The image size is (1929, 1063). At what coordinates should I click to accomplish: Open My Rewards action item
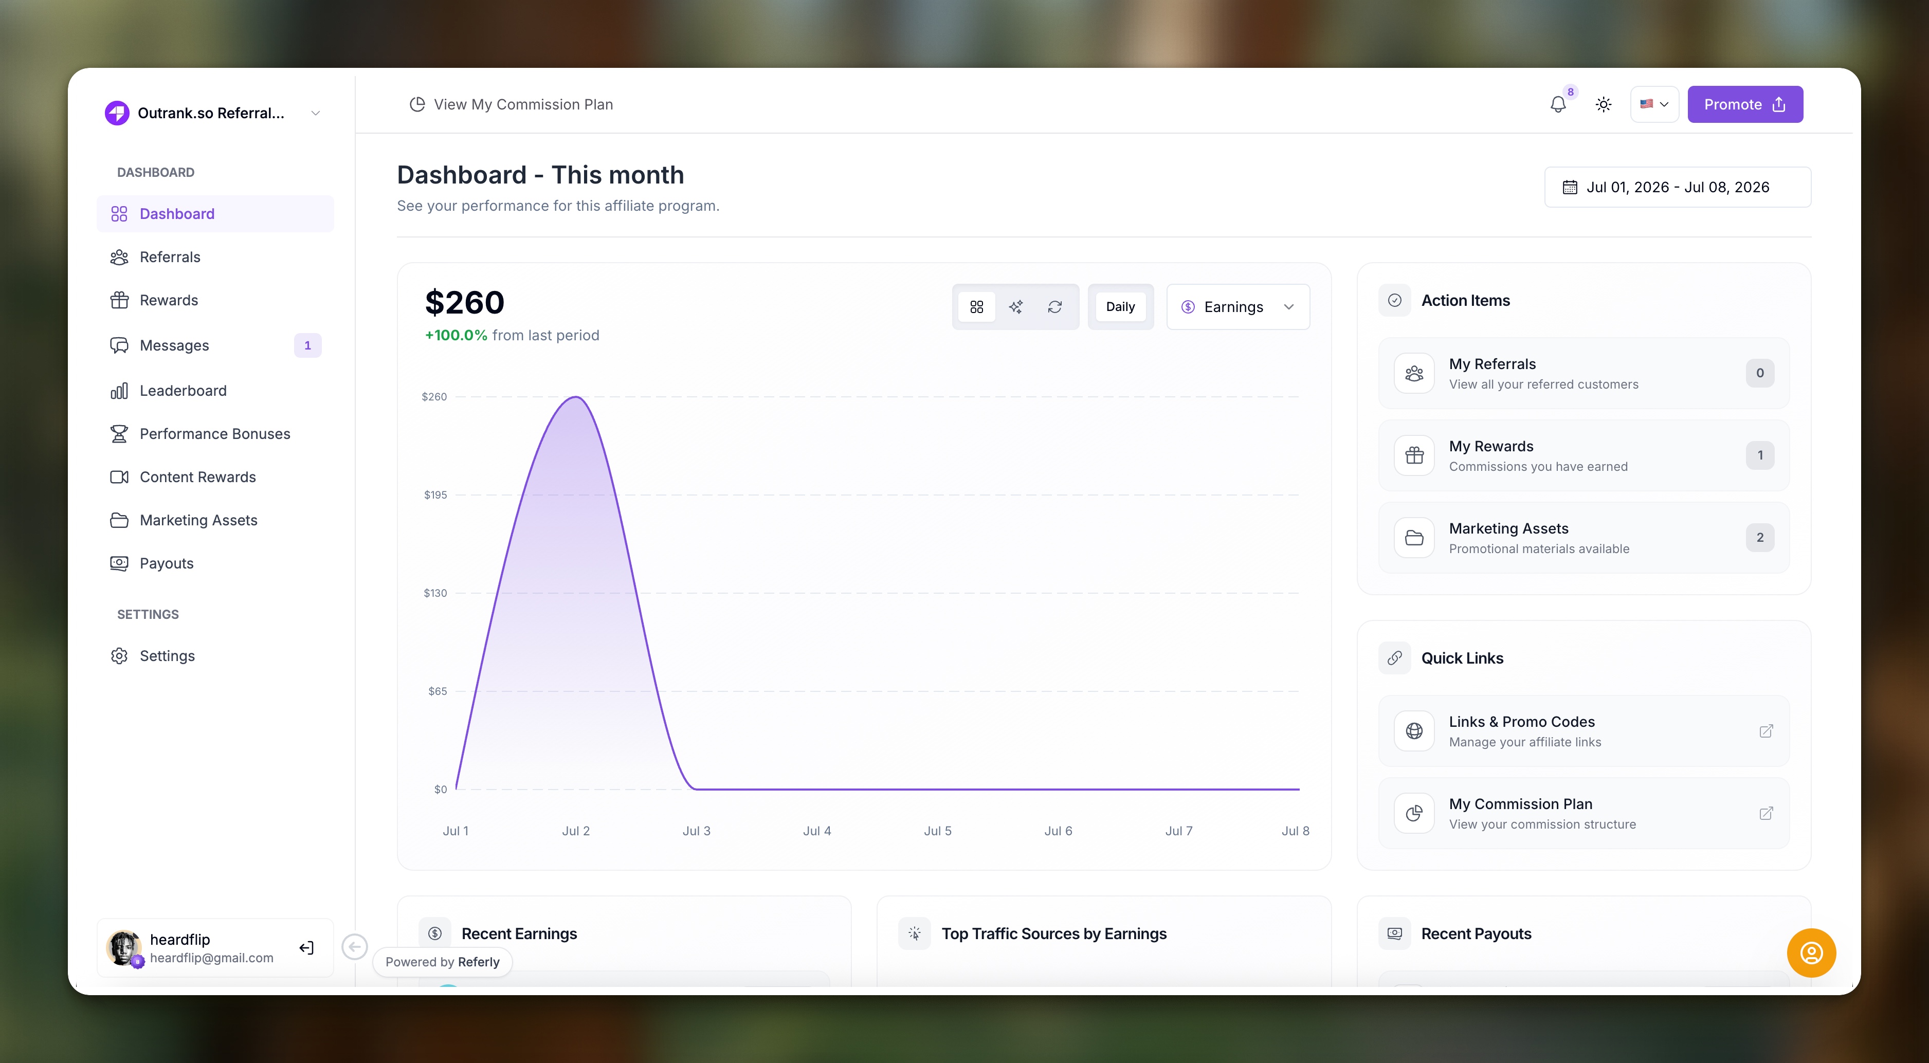(x=1584, y=456)
